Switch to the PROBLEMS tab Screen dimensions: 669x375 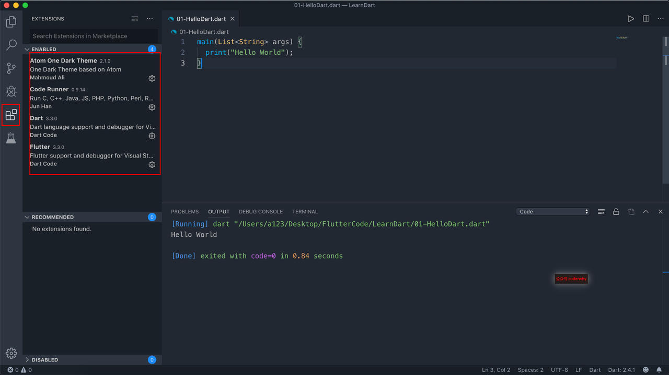(x=185, y=212)
